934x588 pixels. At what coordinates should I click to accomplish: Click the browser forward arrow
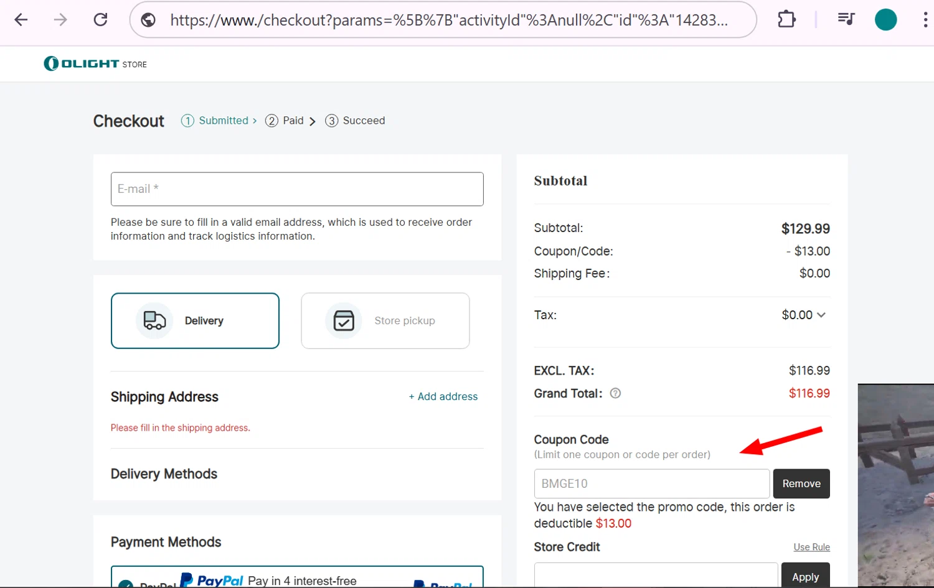point(60,20)
